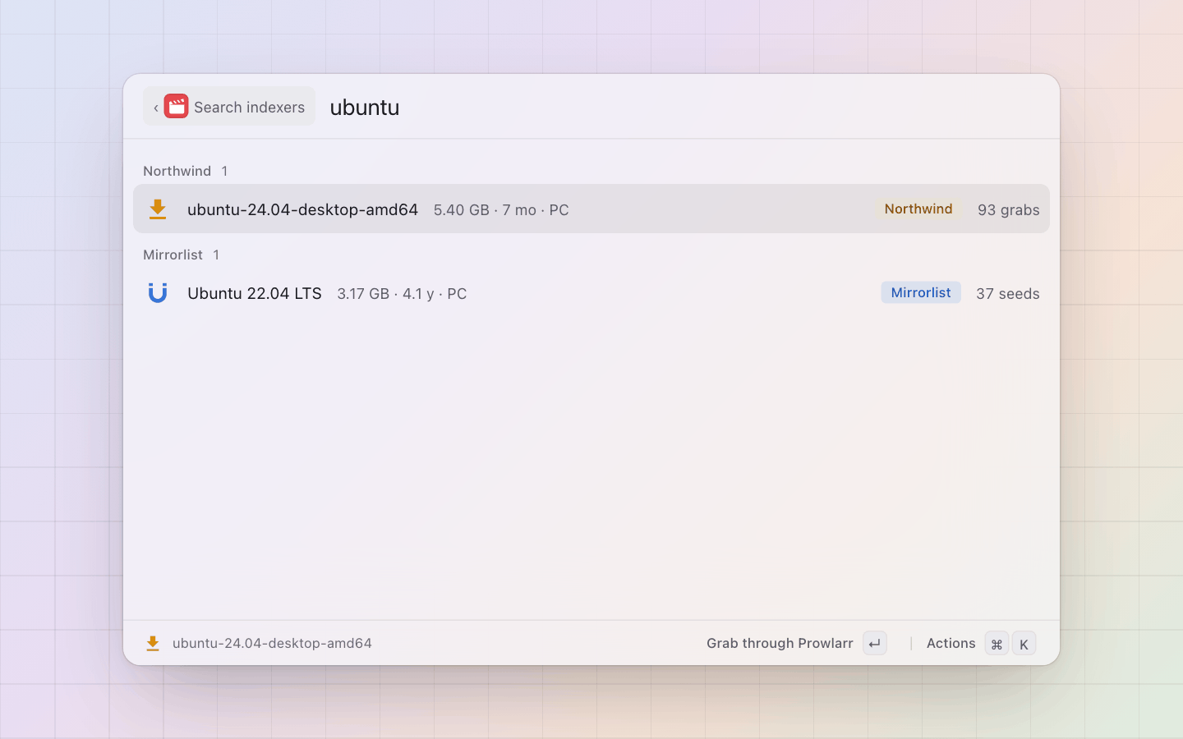1183x739 pixels.
Task: Click the orange download icon for ubuntu-24.04-desktop-amd64
Action: (158, 209)
